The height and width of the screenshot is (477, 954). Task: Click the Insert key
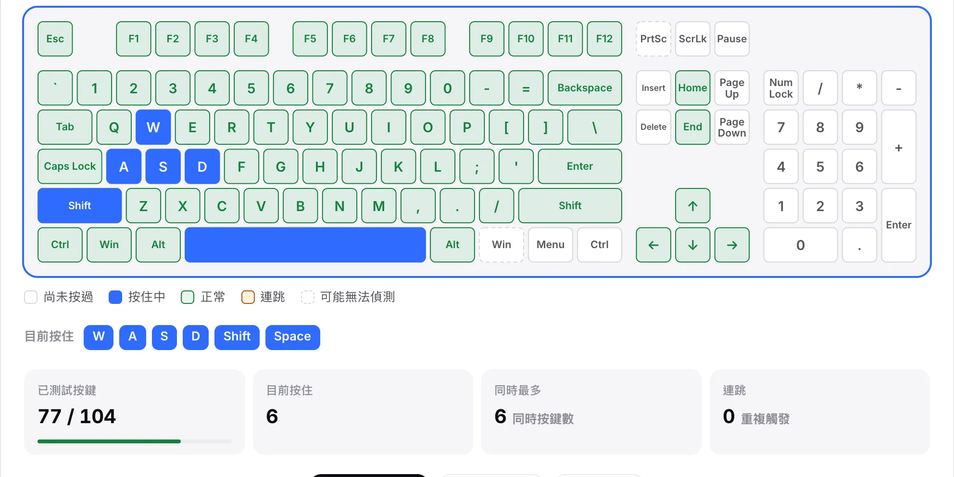[653, 88]
